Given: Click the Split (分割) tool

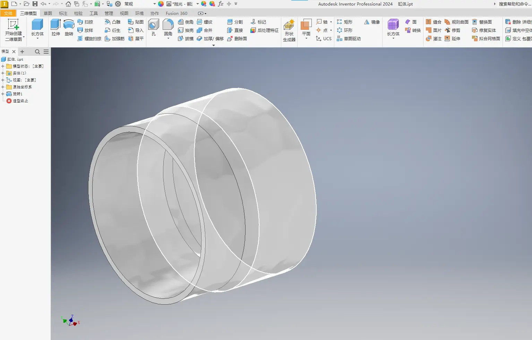Looking at the screenshot, I should point(235,22).
